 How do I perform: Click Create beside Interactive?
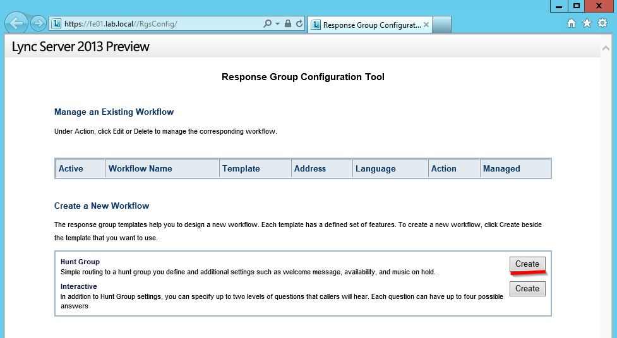[x=527, y=288]
